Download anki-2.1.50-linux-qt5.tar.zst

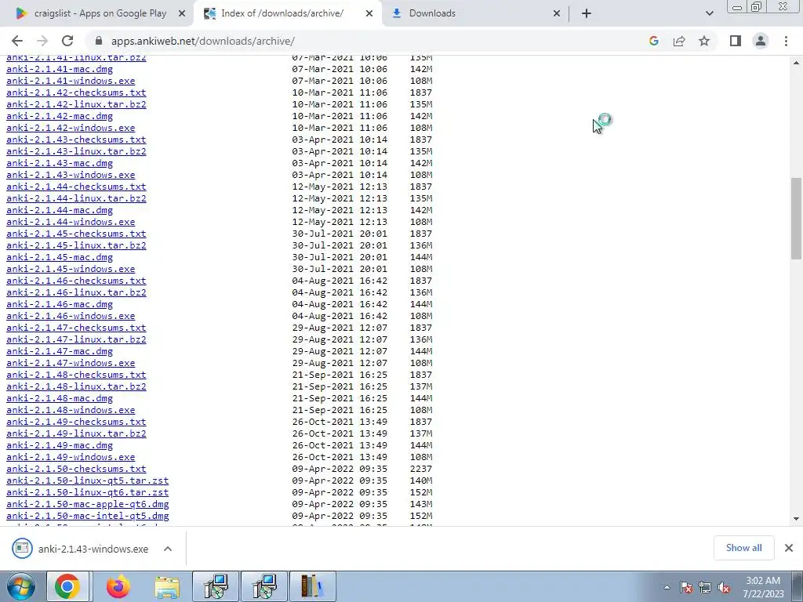88,481
